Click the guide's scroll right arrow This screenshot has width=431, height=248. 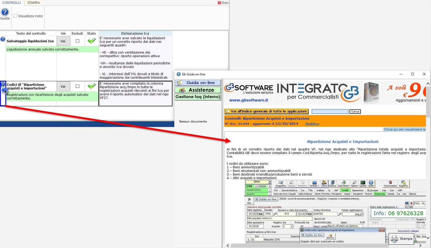click(420, 245)
